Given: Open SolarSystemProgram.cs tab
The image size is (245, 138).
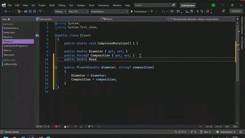Looking at the screenshot, I should coord(16,46).
